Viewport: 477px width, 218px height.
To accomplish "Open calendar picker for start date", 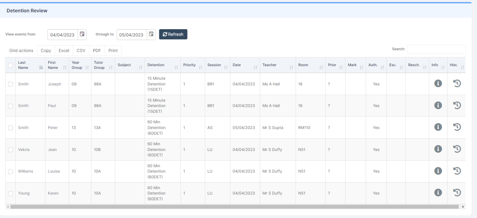I will pos(82,34).
